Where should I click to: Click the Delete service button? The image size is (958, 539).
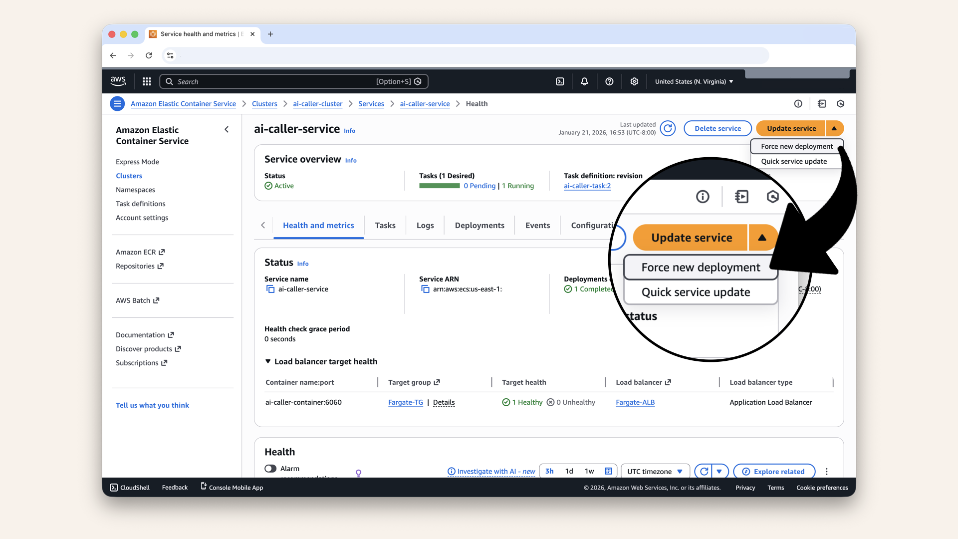click(x=717, y=128)
